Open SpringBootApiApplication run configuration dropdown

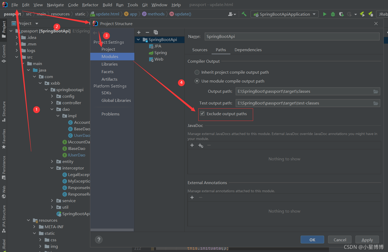(x=284, y=14)
